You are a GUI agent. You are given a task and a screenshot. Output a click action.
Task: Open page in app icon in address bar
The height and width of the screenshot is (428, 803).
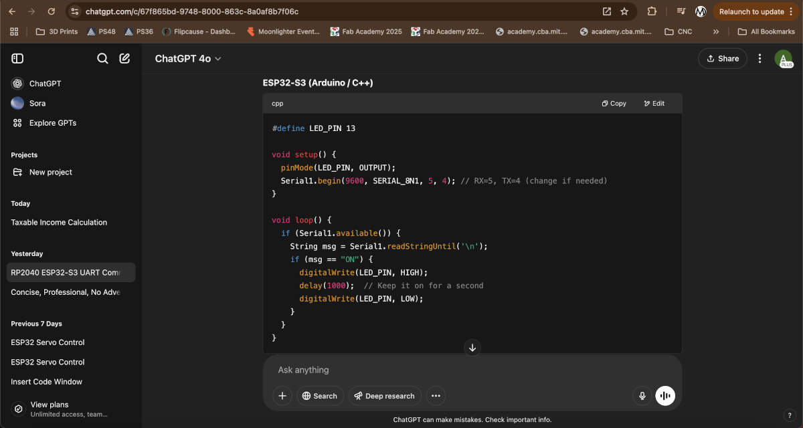click(607, 11)
